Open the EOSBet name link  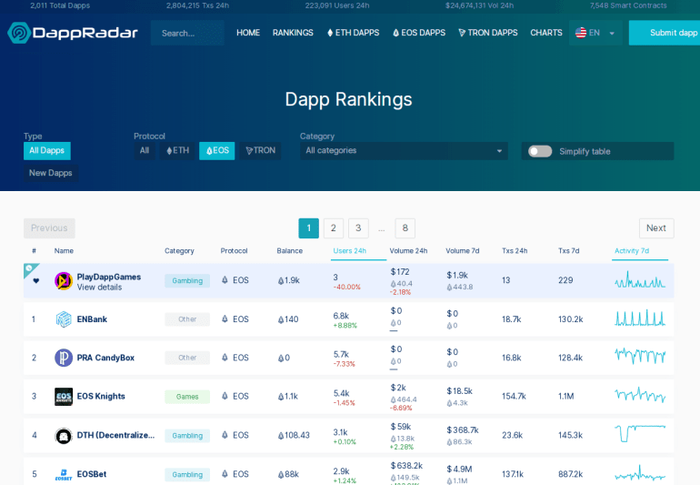coord(92,474)
